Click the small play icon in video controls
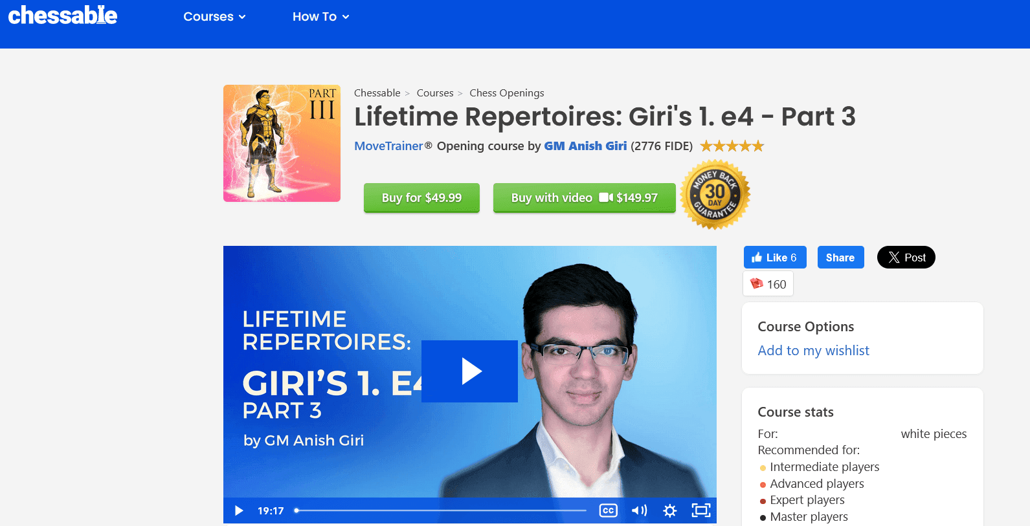The image size is (1030, 526). click(x=239, y=510)
